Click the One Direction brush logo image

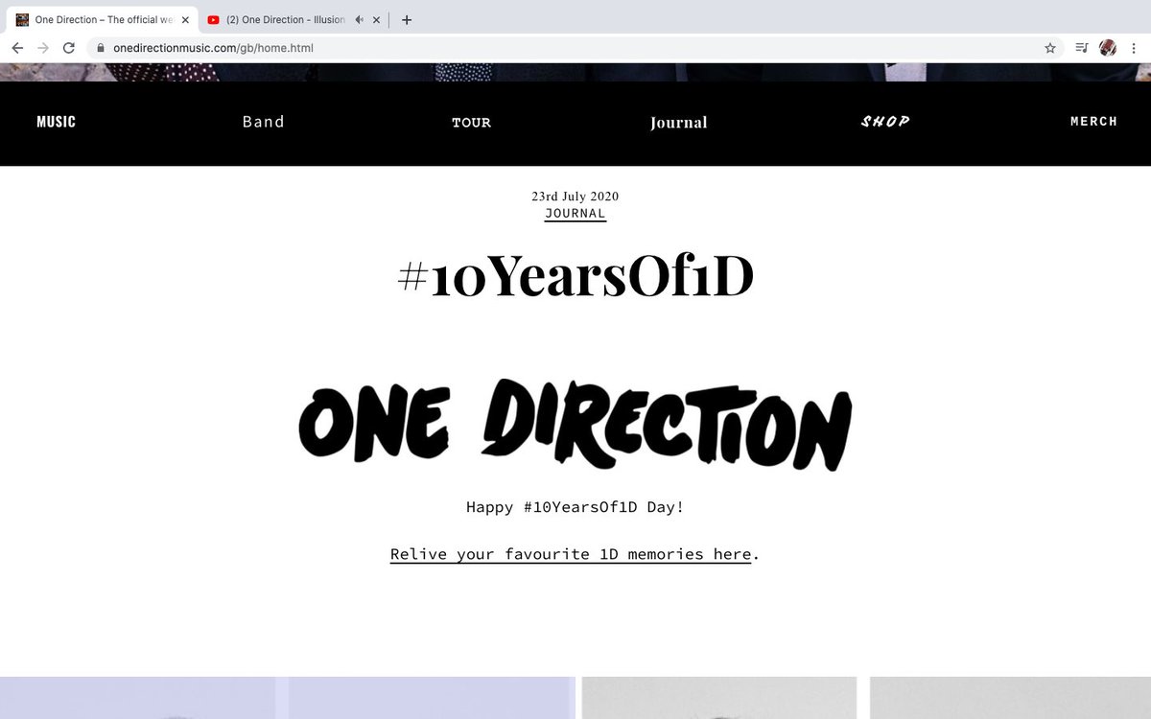[x=575, y=425]
